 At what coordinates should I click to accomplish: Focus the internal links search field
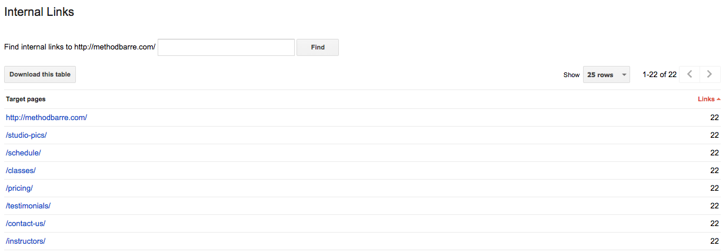pyautogui.click(x=226, y=47)
